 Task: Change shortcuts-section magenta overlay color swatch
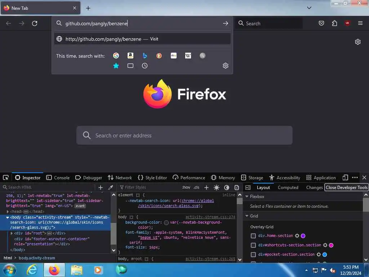[x=331, y=245]
